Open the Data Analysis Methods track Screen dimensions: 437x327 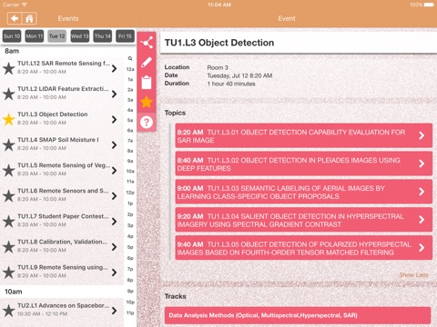coord(298,315)
